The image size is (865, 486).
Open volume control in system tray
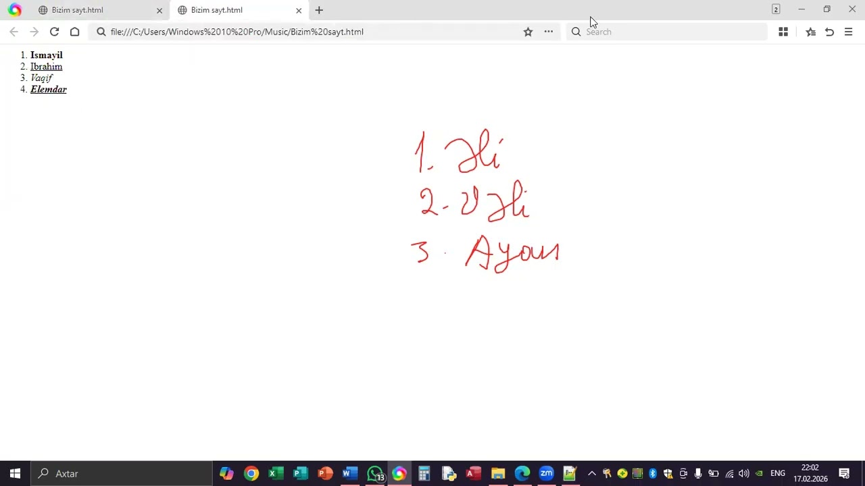[x=744, y=474]
